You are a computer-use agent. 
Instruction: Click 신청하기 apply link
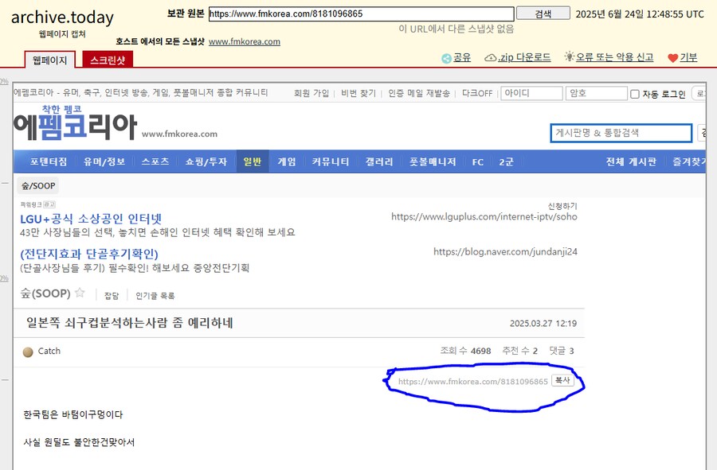562,206
